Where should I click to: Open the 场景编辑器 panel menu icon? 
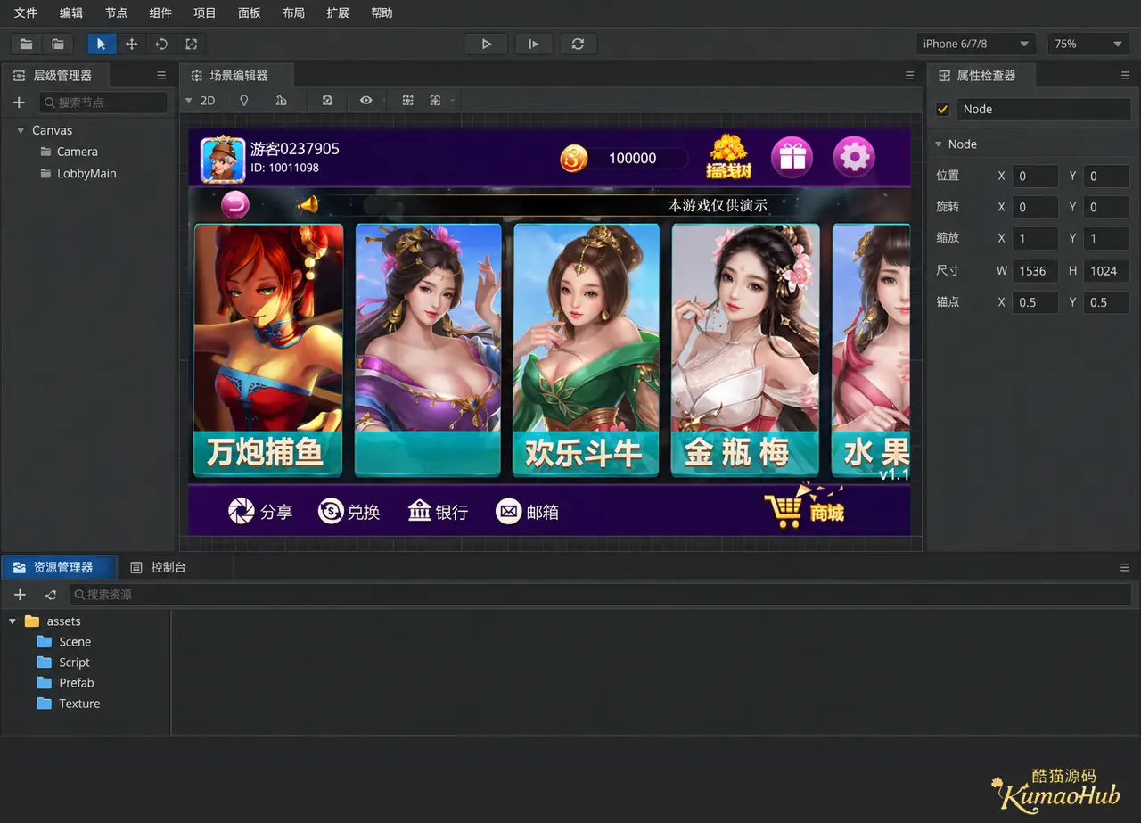[909, 76]
